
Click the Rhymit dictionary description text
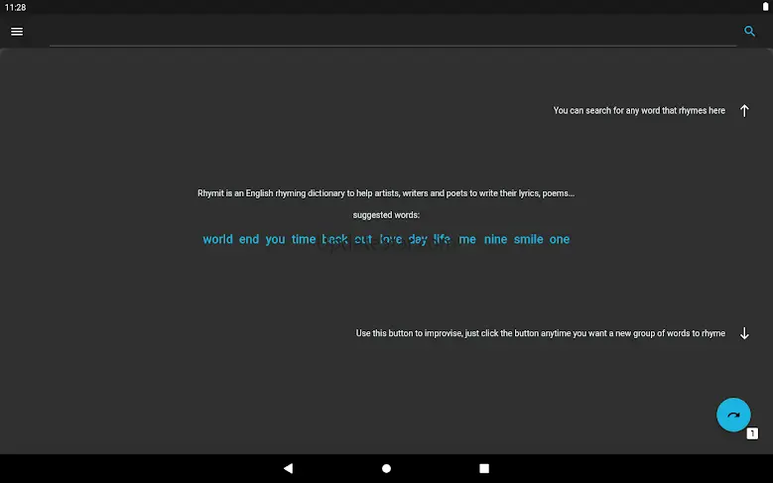point(386,193)
